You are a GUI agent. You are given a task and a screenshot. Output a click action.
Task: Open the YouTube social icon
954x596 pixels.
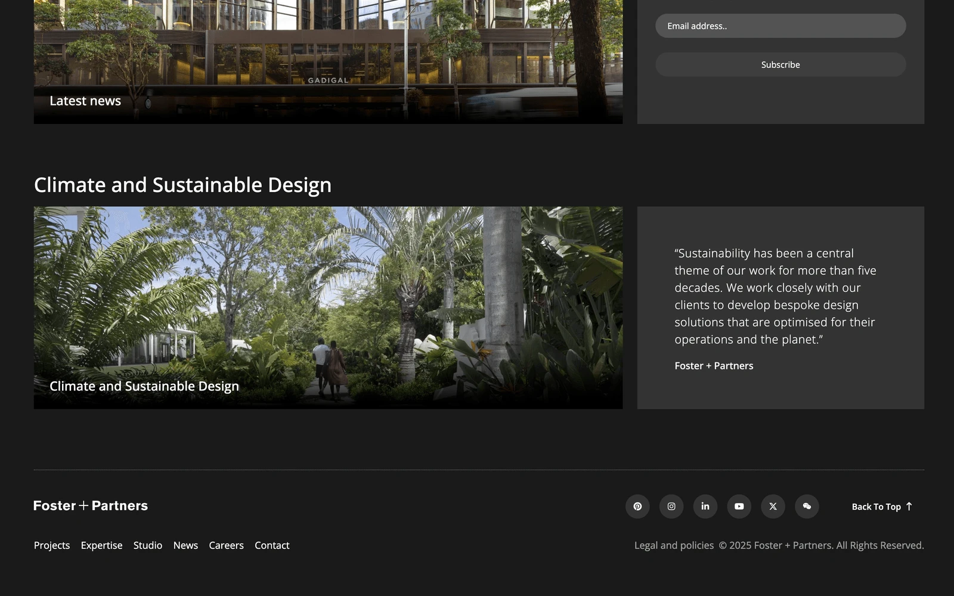tap(739, 506)
